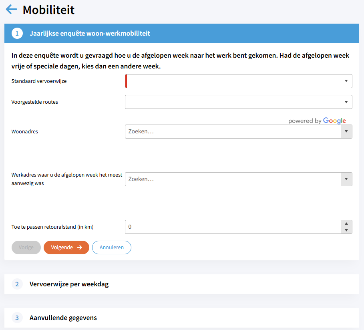The width and height of the screenshot is (364, 330).
Task: Open the Werkadres dropdown arrow
Action: [x=346, y=179]
